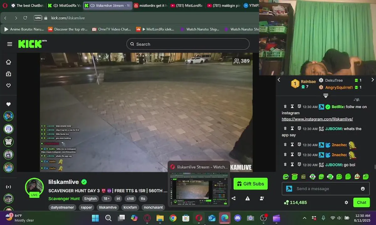Viewport: 376px width, 225px height.
Task: Click the 'nonchalant' tag
Action: (154, 207)
